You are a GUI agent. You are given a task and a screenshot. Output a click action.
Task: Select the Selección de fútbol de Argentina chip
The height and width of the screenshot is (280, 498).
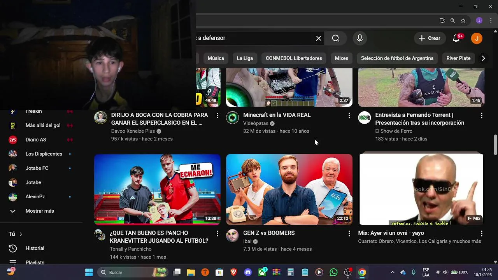point(397,58)
